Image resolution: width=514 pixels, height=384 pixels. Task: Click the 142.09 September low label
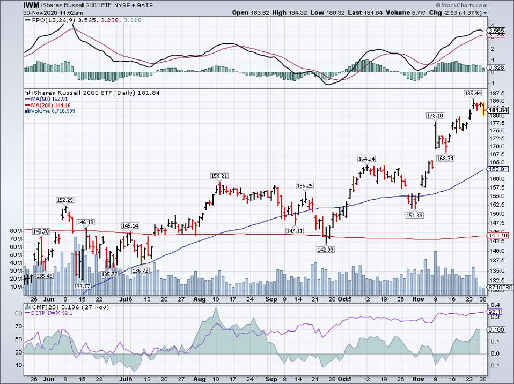326,250
